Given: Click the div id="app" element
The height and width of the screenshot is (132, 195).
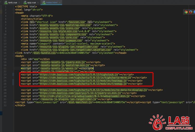Looking at the screenshot, I should (x=35, y=59).
